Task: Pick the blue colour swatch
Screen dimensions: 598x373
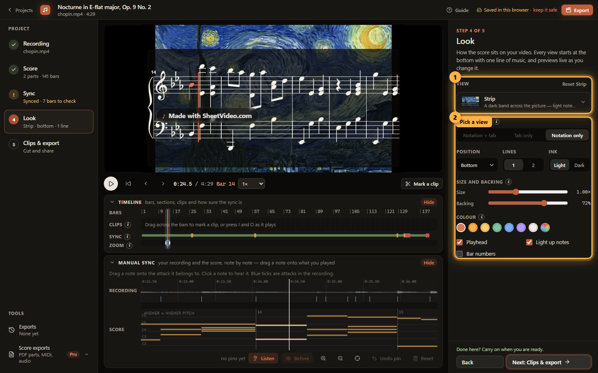Action: pos(509,227)
